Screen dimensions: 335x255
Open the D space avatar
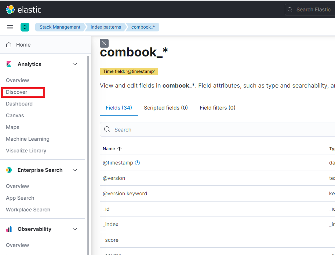point(25,27)
